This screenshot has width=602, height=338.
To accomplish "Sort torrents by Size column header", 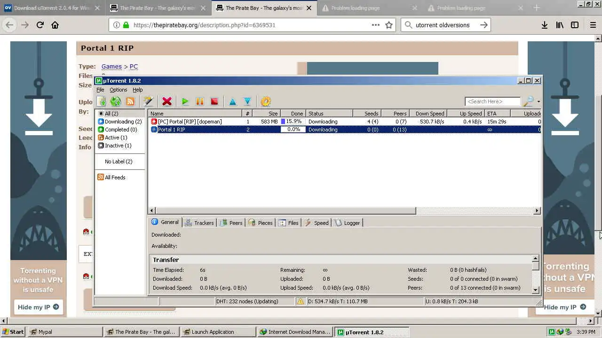I will (x=267, y=114).
